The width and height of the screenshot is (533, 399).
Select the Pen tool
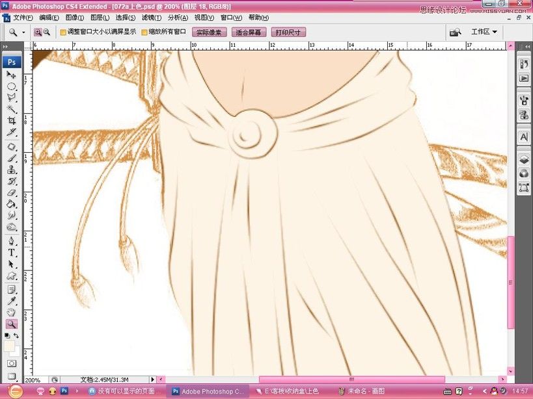11,241
